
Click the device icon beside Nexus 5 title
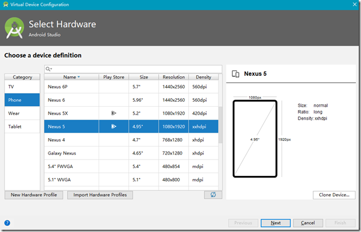[235, 74]
